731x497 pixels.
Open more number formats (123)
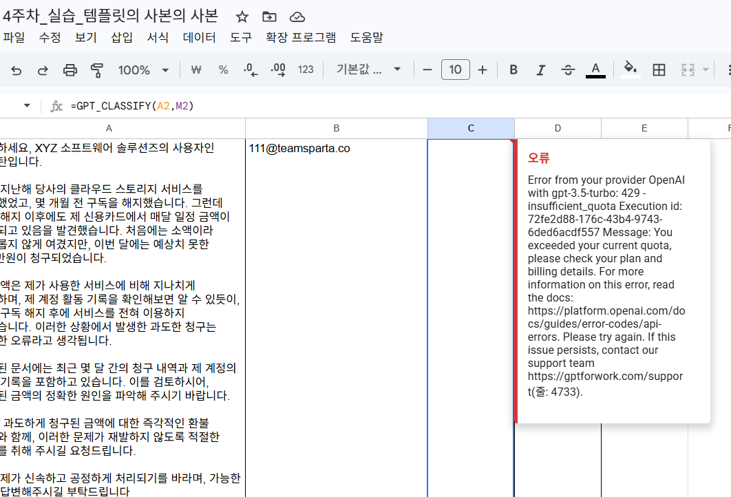(306, 70)
